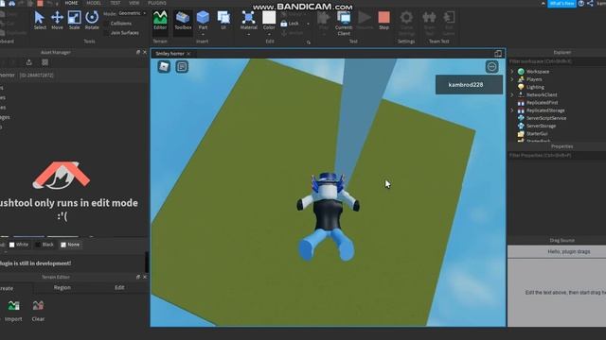Select StarterGui in the Explorer
The image size is (606, 340).
pyautogui.click(x=537, y=133)
